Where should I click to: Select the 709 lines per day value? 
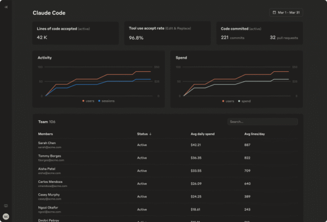tap(247, 171)
